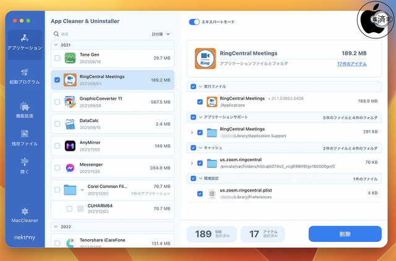
Task: Check the Messenger checkbox
Action: 57,168
